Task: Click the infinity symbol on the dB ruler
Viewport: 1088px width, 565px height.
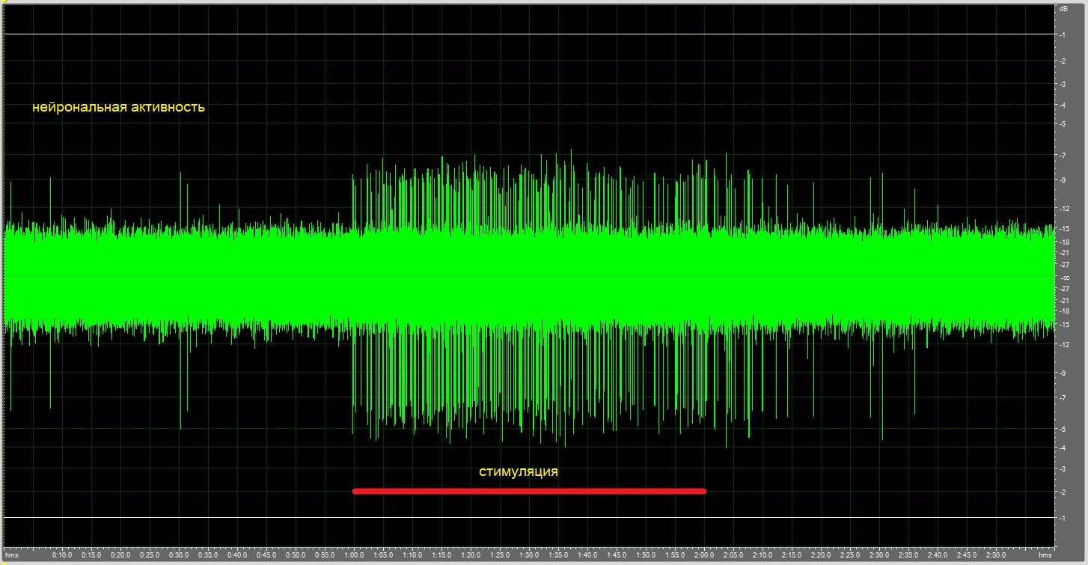Action: click(x=1063, y=277)
